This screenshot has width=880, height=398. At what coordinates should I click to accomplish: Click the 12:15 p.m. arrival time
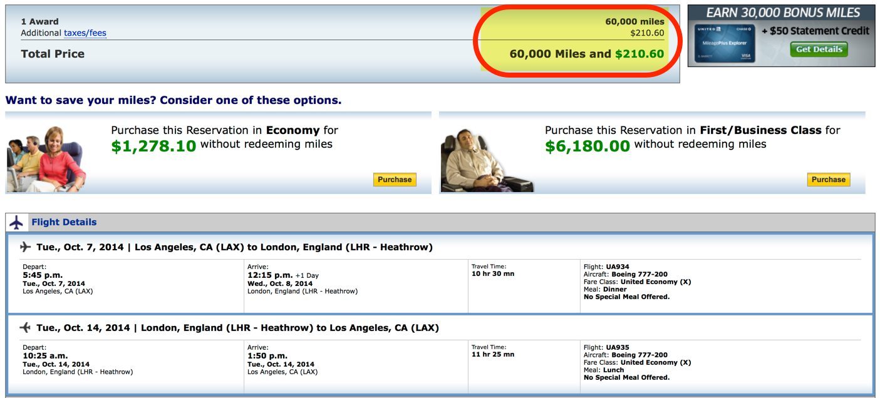[x=270, y=275]
